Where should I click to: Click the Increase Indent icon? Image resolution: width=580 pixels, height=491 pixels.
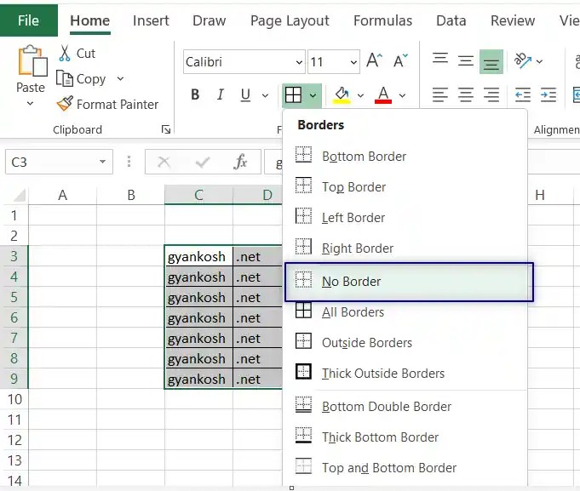pyautogui.click(x=548, y=95)
